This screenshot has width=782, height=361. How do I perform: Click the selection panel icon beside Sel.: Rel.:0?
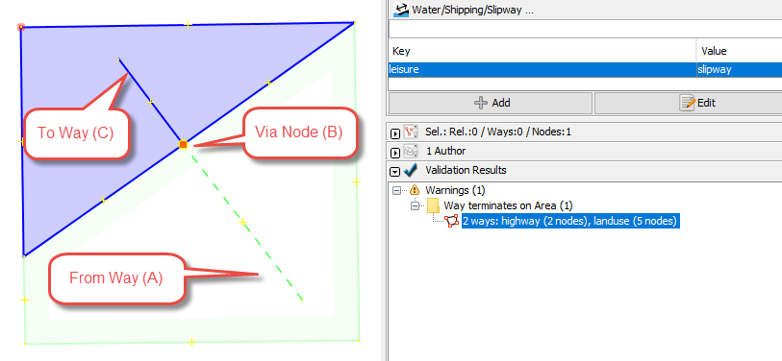coord(411,132)
